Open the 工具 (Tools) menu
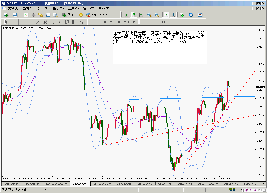 [74, 8]
